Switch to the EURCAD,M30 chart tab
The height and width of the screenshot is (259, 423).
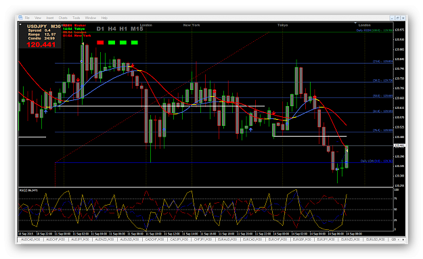click(252, 239)
